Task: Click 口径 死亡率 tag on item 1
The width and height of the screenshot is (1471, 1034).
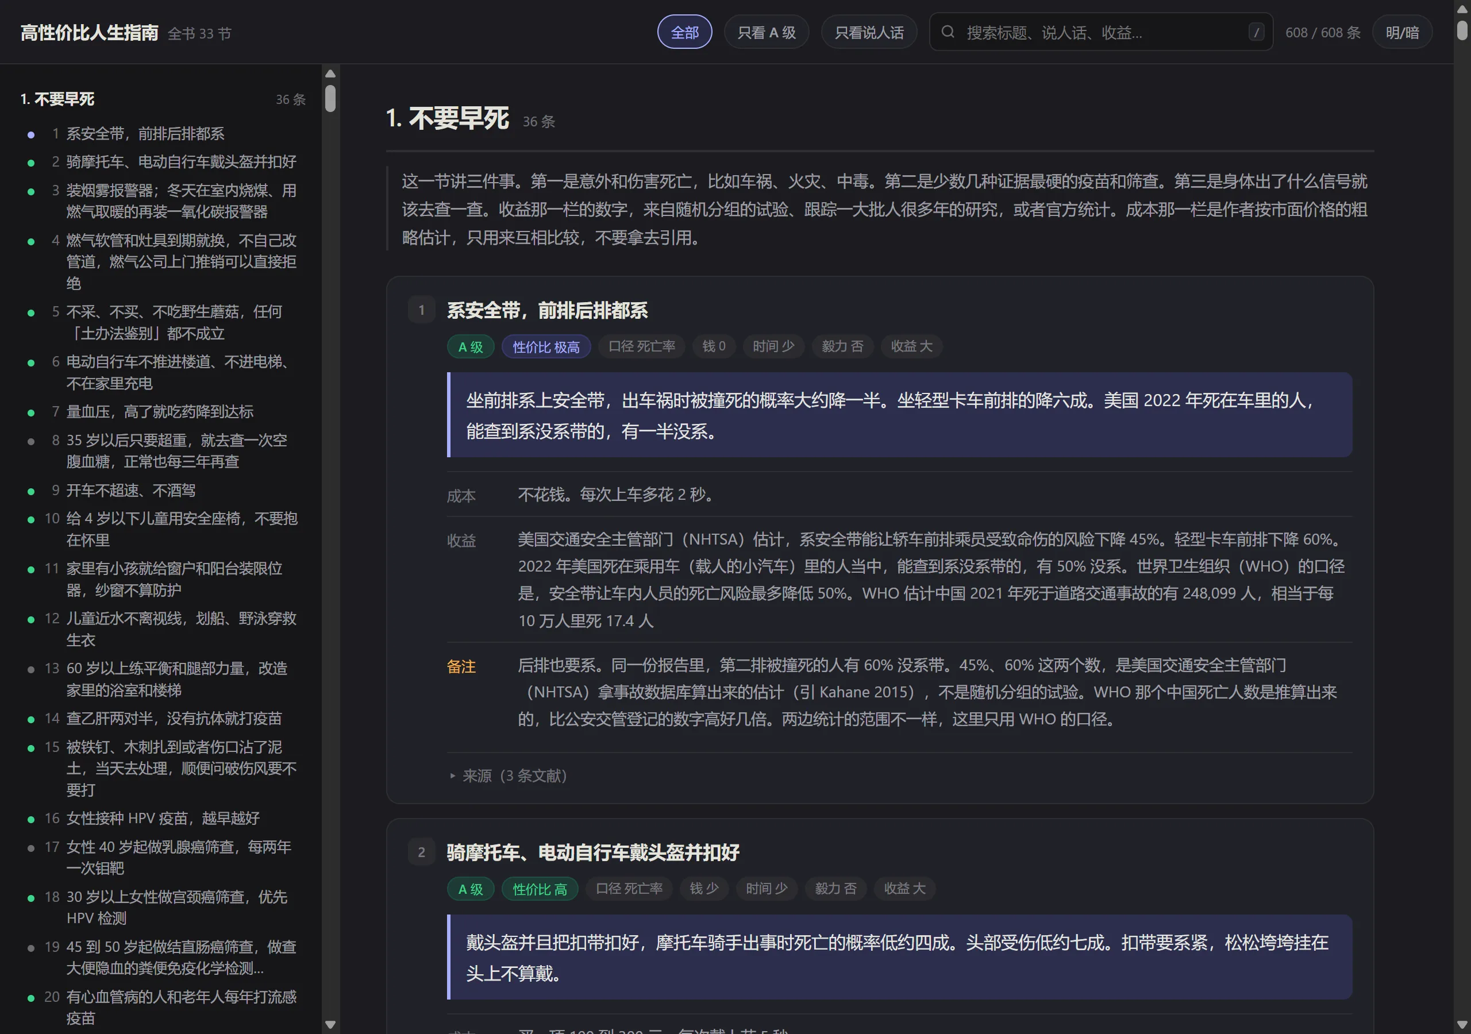Action: click(641, 346)
